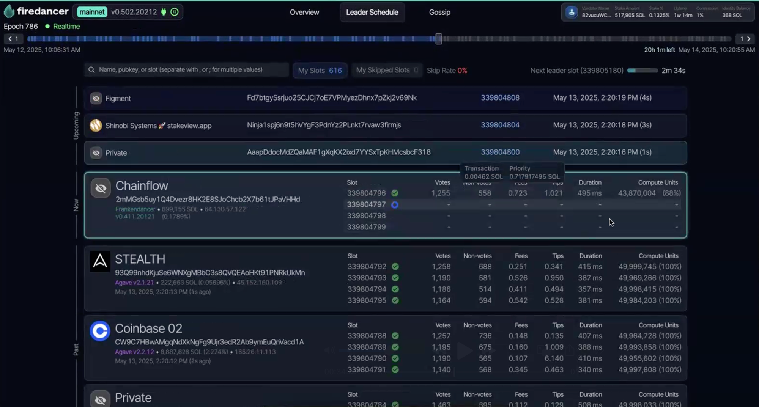Click green checkmark for slot 339804789
The image size is (759, 407).
(395, 347)
